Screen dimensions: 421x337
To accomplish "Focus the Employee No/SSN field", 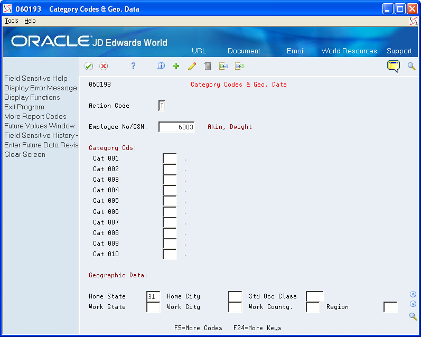I will pyautogui.click(x=176, y=127).
